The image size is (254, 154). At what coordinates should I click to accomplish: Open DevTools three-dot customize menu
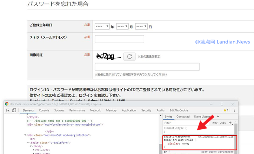(234, 110)
